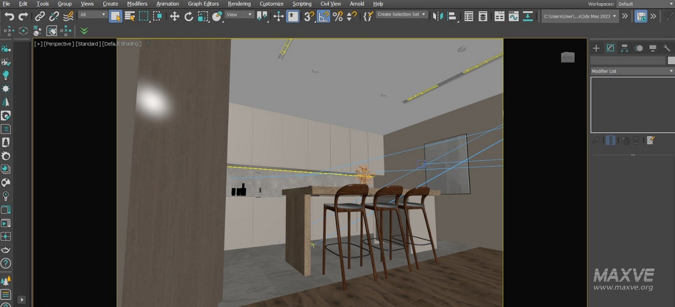Click the Mirror tool icon
Screen dimensions: 675x307
click(438, 16)
